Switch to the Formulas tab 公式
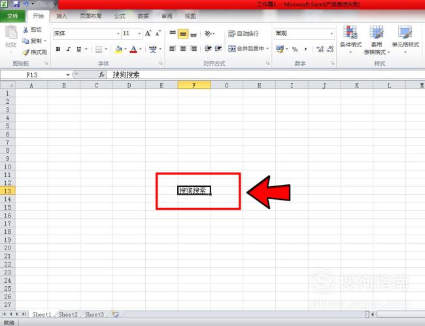This screenshot has width=425, height=326. (x=120, y=16)
